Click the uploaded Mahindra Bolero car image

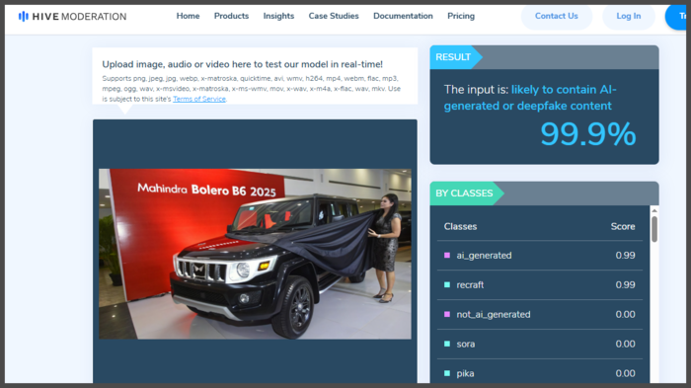(255, 254)
